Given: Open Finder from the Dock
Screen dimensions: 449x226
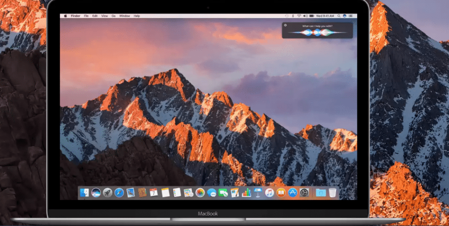Looking at the screenshot, I should tap(84, 193).
